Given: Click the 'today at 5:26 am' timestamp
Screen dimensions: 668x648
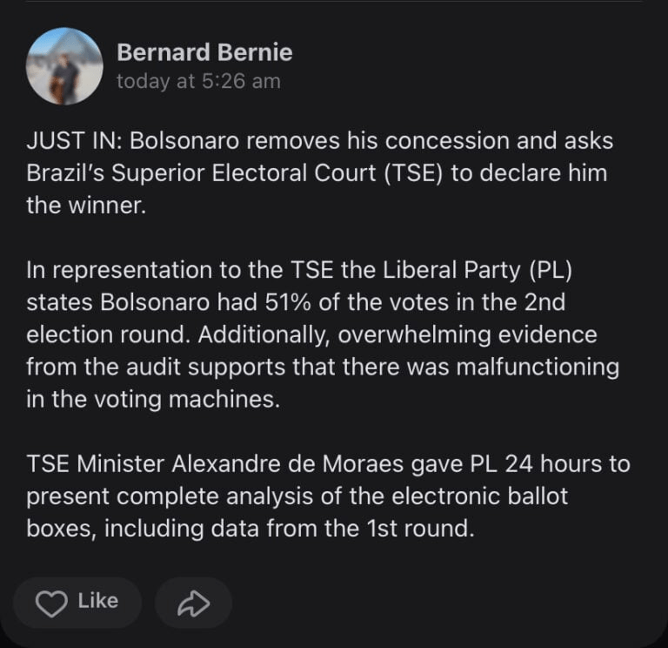Looking at the screenshot, I should point(198,82).
